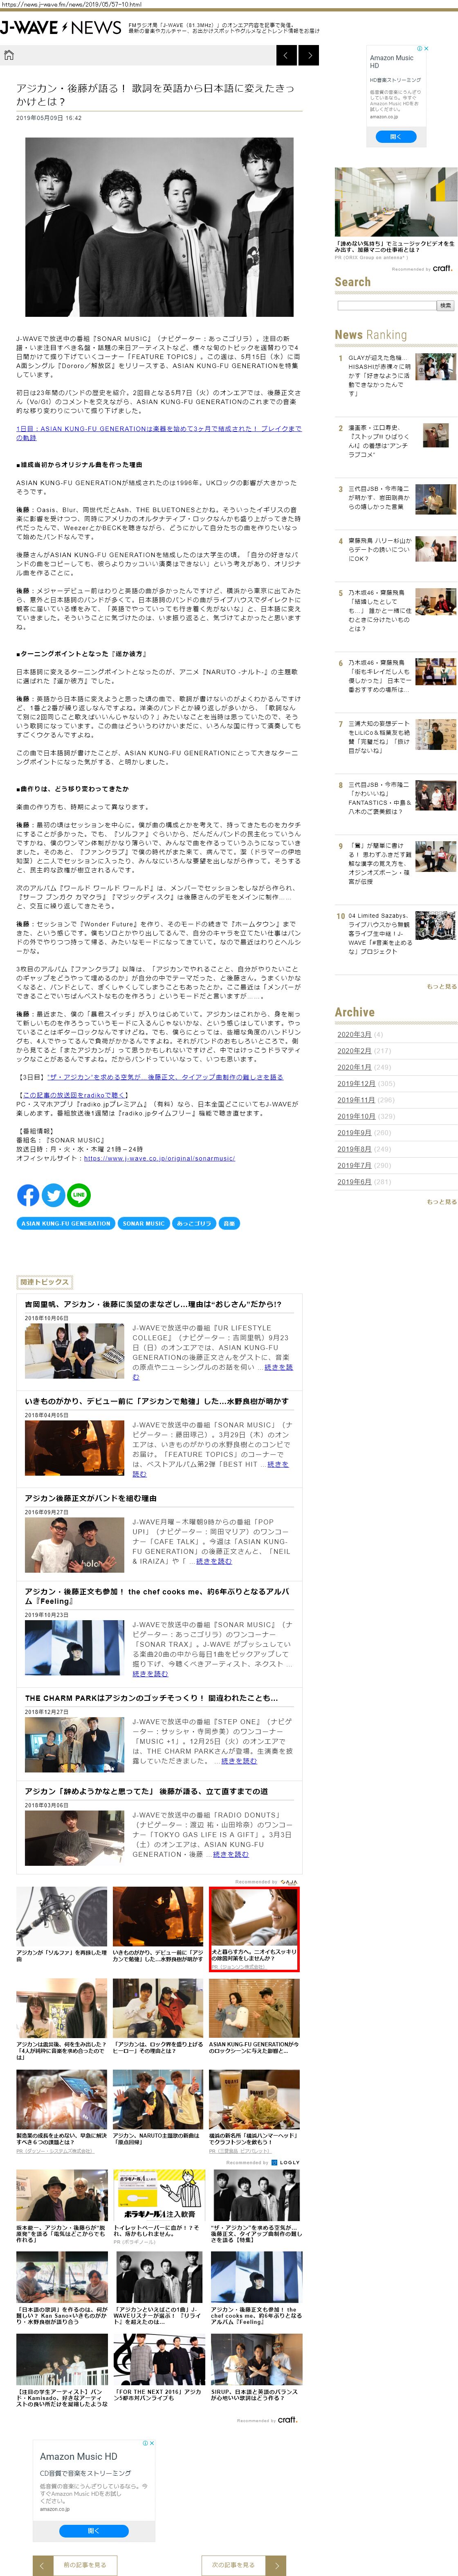458x2576 pixels.
Task: Open related topic about いきものがかり 水野良樹
Action: (157, 1401)
